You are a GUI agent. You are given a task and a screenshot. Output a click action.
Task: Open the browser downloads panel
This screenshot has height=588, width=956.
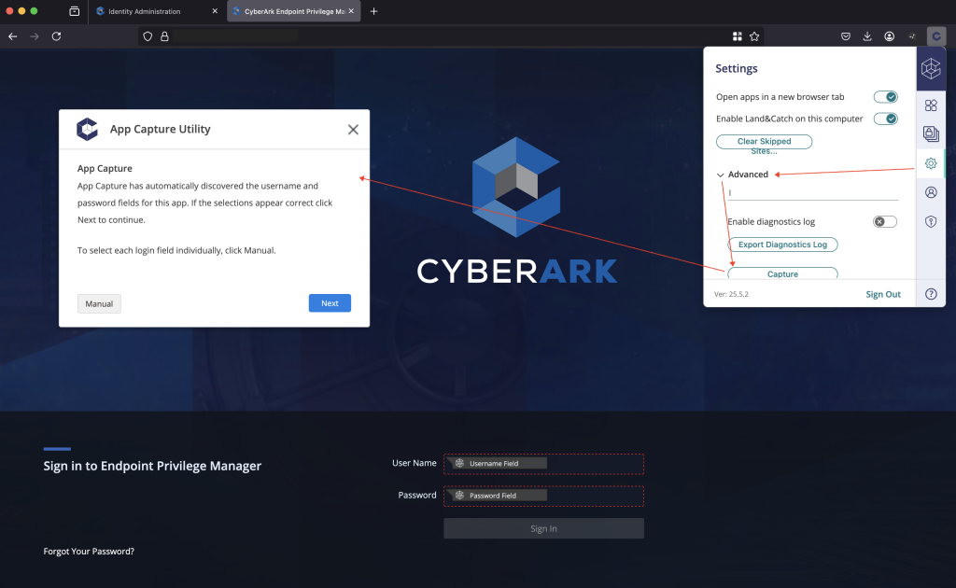tap(867, 36)
